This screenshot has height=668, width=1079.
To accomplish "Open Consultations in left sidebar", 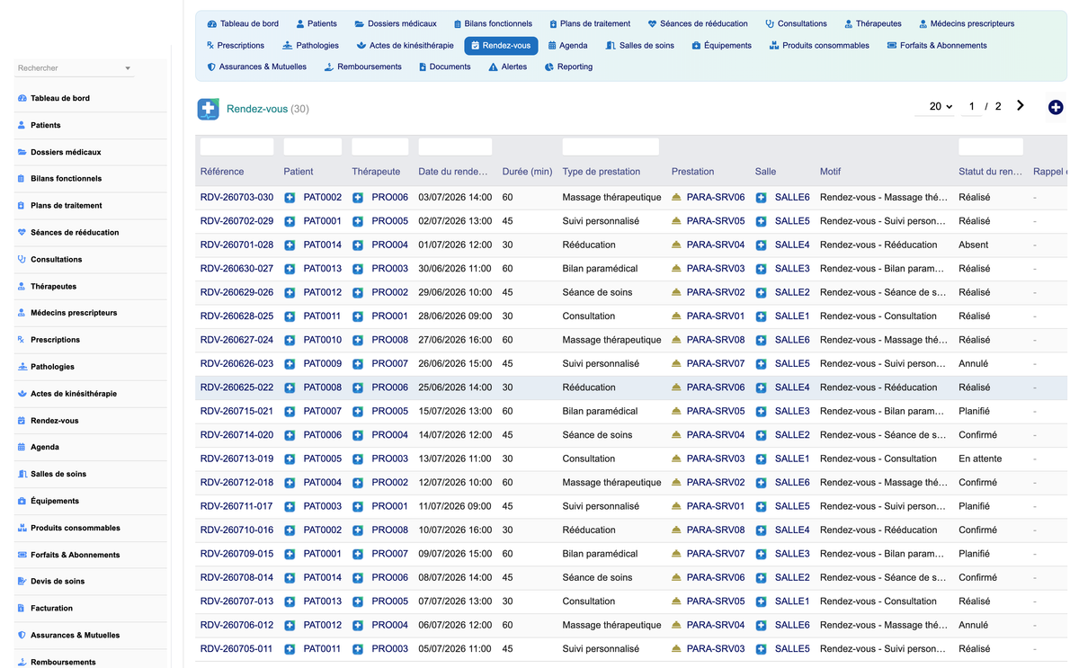I will 56,260.
